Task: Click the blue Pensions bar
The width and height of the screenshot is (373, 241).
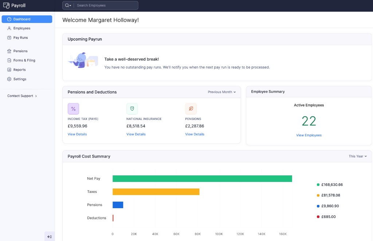Action: [118, 205]
